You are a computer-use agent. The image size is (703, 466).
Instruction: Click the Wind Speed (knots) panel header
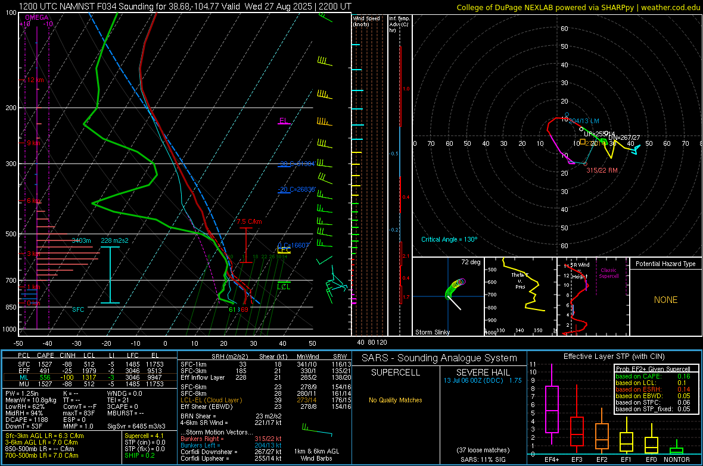(366, 21)
